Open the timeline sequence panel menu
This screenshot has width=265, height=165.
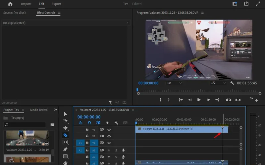[x=133, y=110]
